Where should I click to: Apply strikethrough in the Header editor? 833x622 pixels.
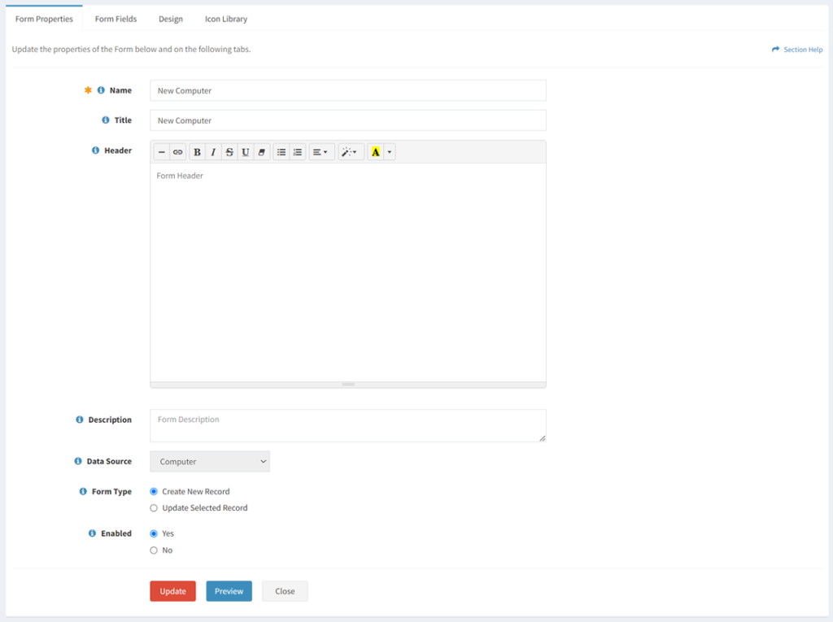229,151
